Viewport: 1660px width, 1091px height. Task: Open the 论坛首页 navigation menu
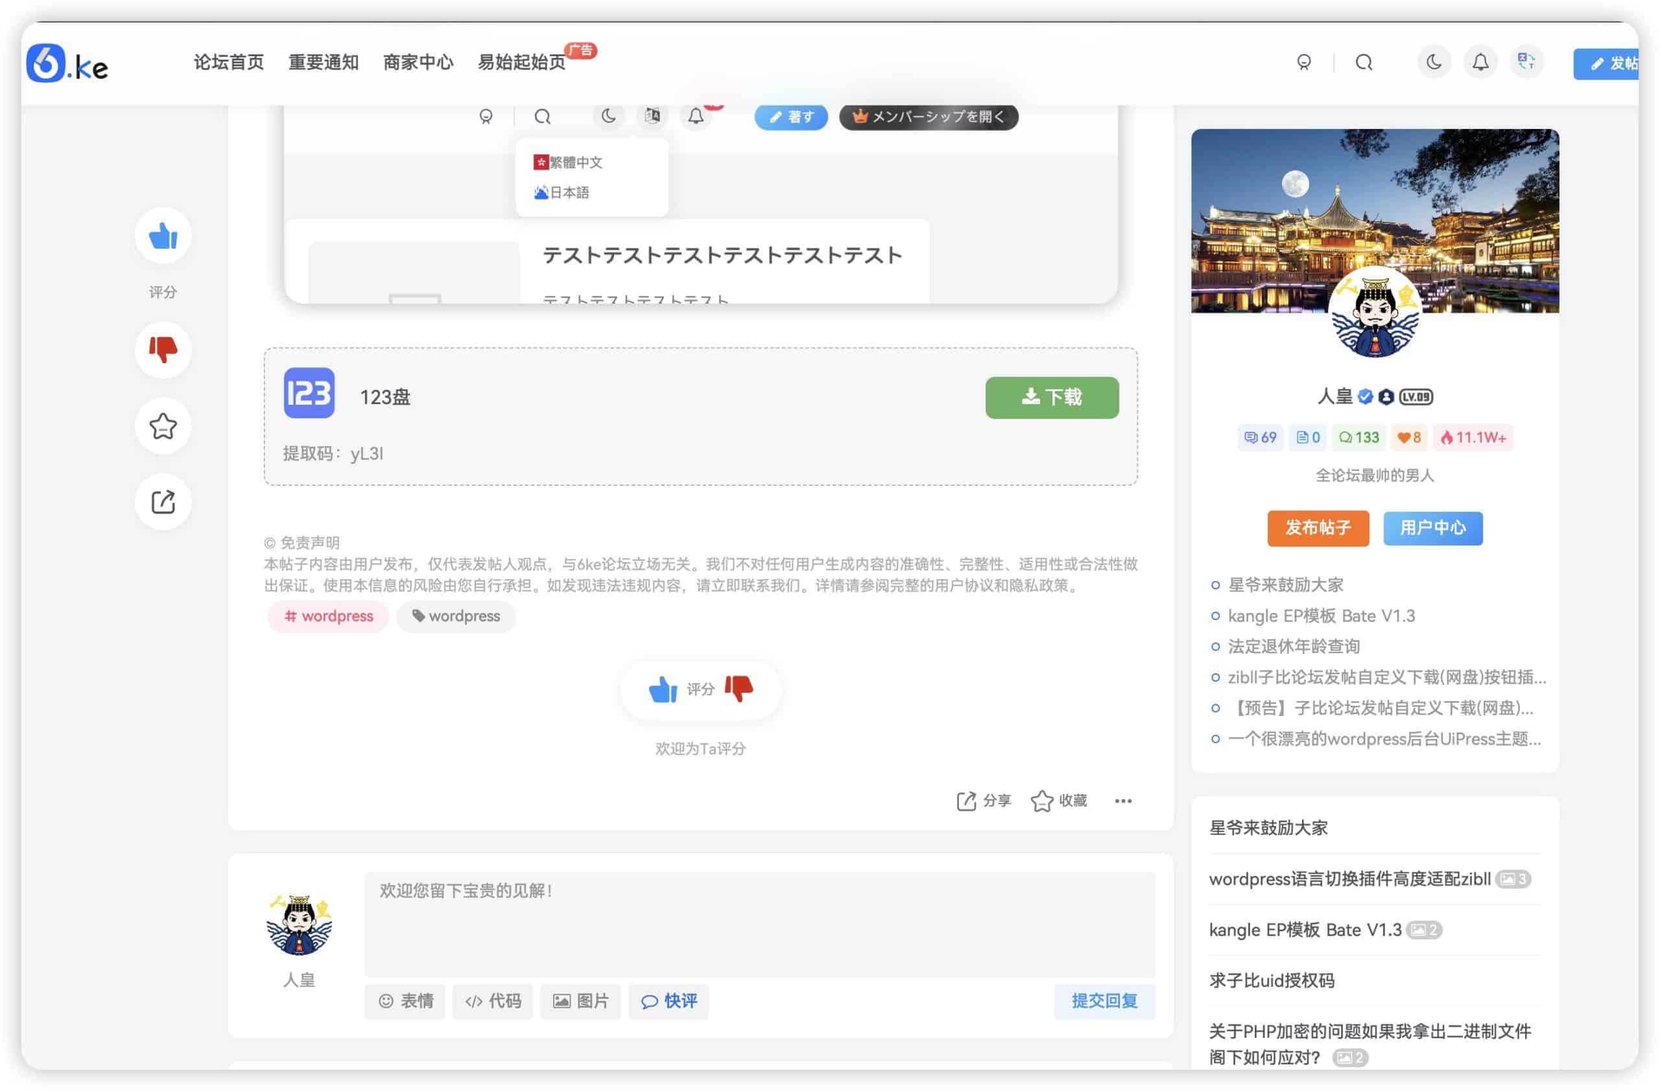[229, 62]
